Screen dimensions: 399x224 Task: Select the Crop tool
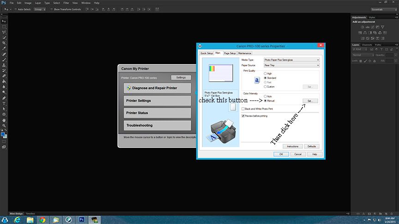click(x=4, y=43)
